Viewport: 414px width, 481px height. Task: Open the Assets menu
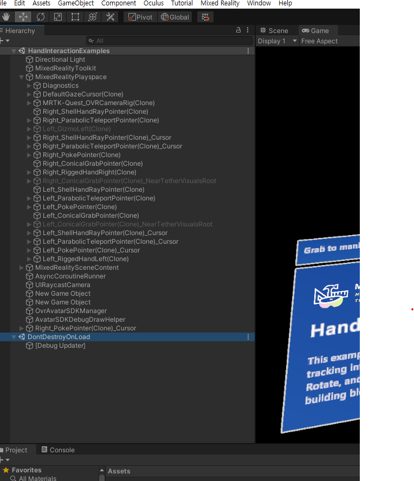pos(41,3)
